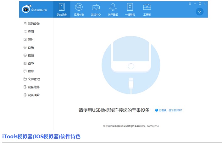
Task: Switch to the 游戏中心 game center tab
Action: click(96, 9)
